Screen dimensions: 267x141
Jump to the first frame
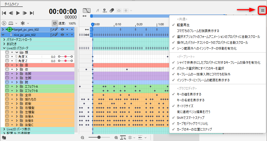pos(4,13)
